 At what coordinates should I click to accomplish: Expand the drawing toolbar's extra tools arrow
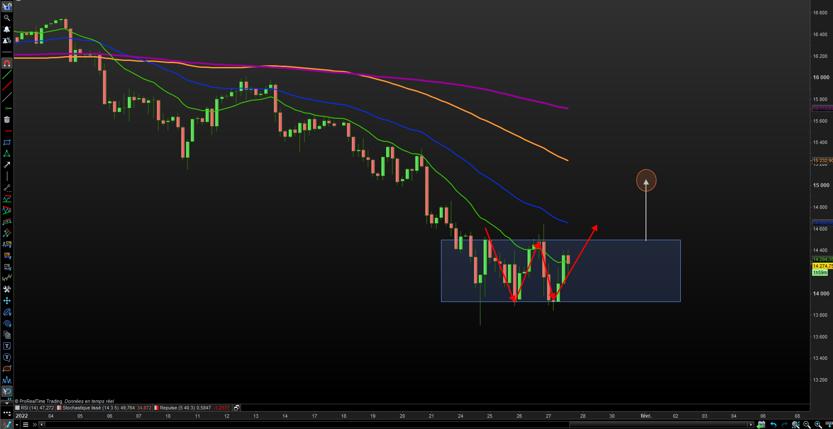click(7, 403)
